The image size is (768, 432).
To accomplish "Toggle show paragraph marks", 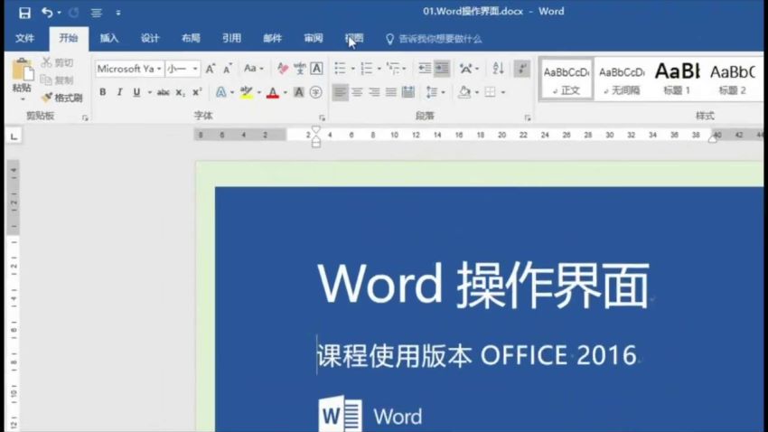I will 522,69.
